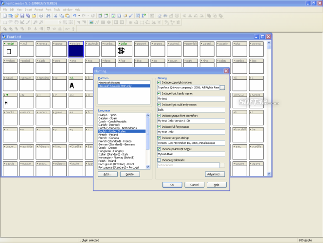Click the Paste clipboard icon
The width and height of the screenshot is (323, 243).
coord(67,16)
